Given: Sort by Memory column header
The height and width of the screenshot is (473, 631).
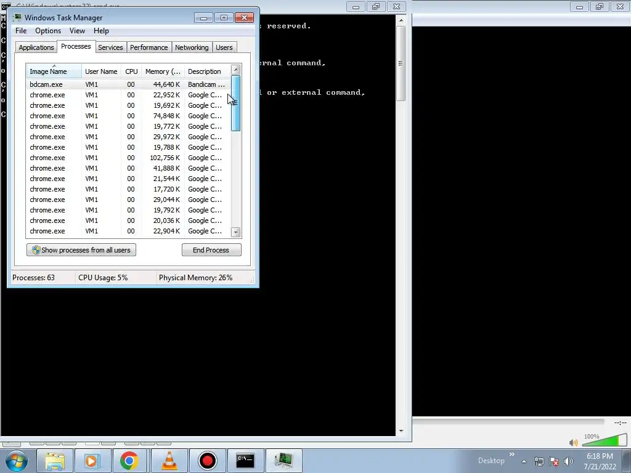Looking at the screenshot, I should [163, 71].
